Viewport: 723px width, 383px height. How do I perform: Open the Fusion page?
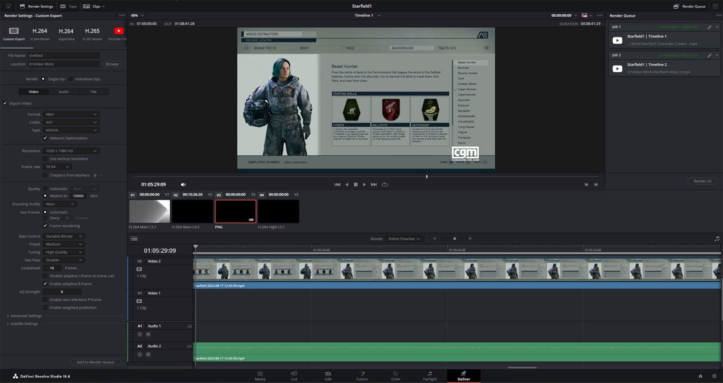(362, 376)
